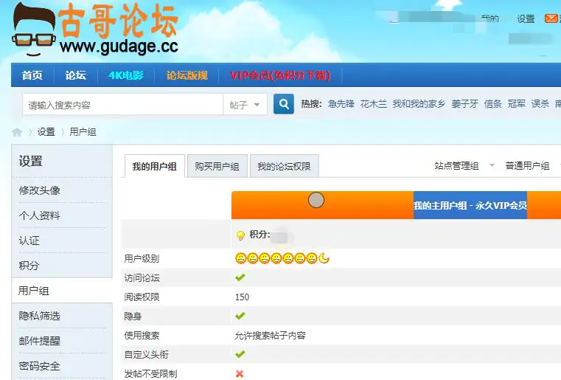Open 个人资料 in settings sidebar
The height and width of the screenshot is (380, 561).
tap(40, 215)
